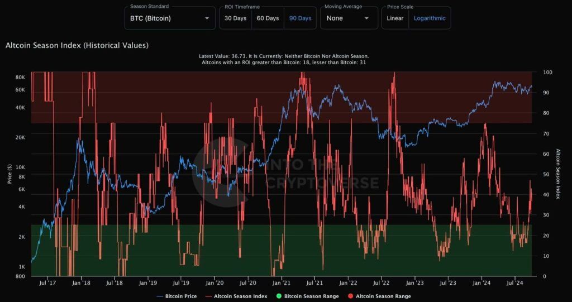Screen dimensions: 572x302
Task: Click the 10 index axis label
Action: (546, 256)
